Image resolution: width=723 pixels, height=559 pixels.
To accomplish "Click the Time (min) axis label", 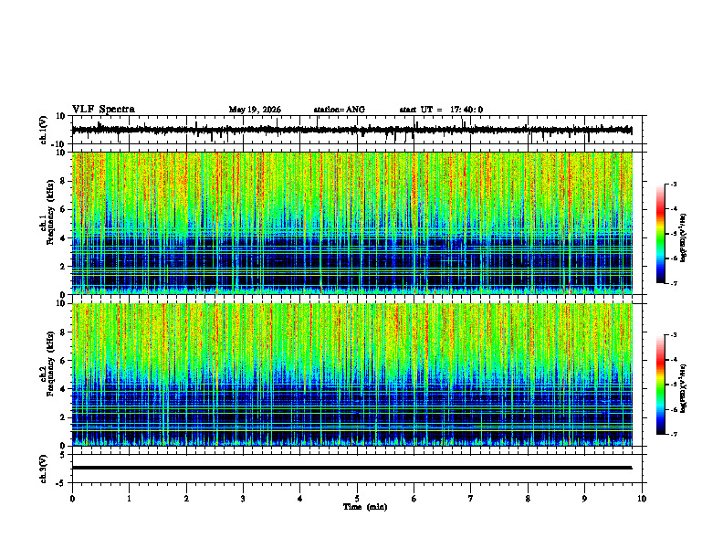I will pyautogui.click(x=365, y=507).
